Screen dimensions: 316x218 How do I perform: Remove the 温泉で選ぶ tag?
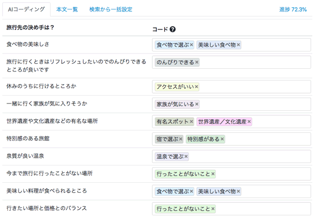click(x=186, y=157)
